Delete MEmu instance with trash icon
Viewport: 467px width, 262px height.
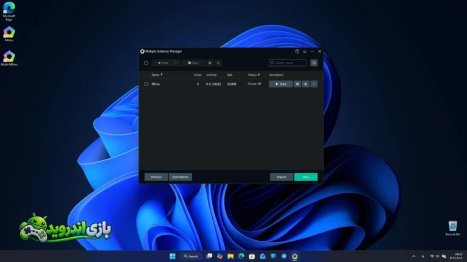pyautogui.click(x=306, y=84)
